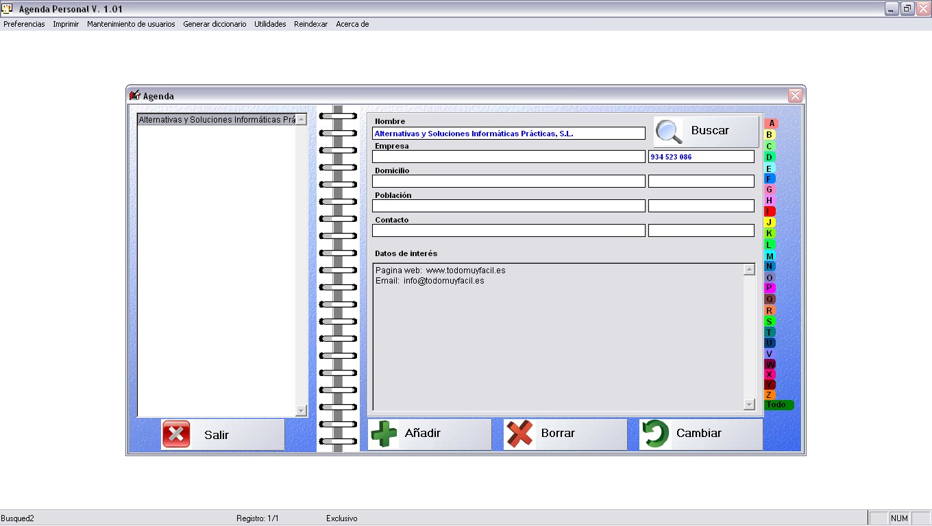The image size is (932, 526).
Task: Click small field right of Población
Action: (701, 206)
